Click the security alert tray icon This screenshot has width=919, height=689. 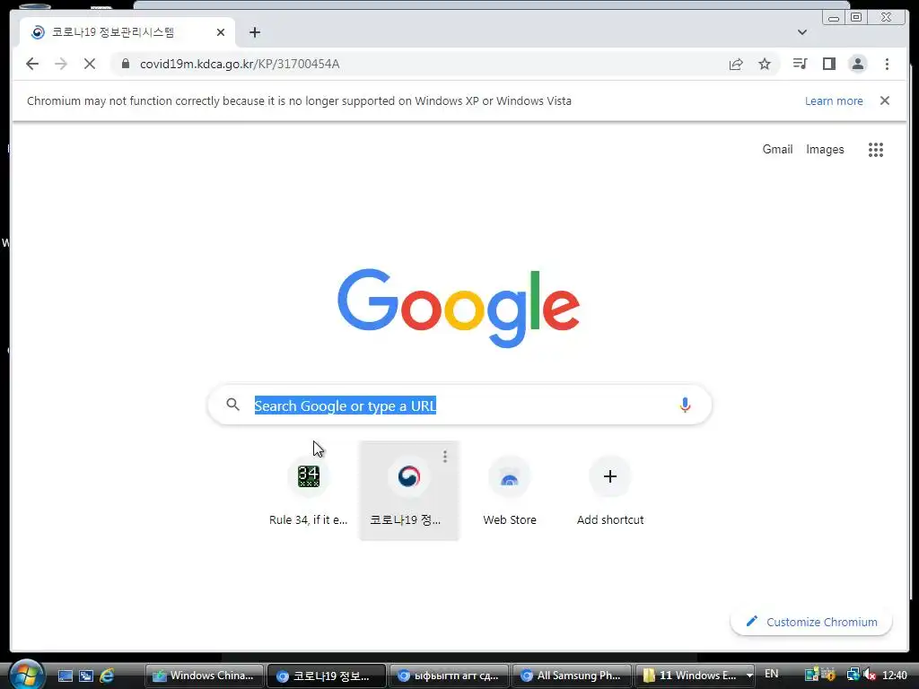[x=828, y=675]
